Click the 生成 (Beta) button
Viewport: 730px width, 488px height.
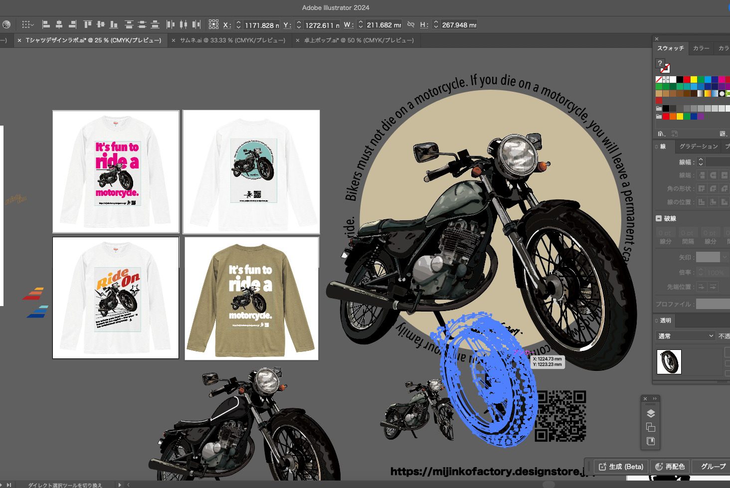tap(621, 467)
